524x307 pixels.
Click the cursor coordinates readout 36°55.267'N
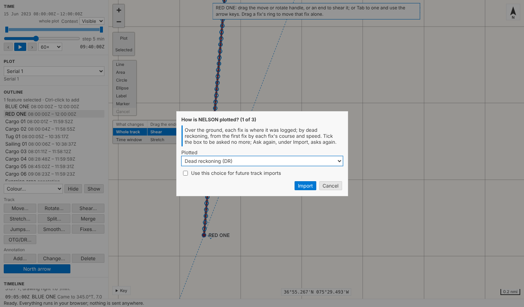click(x=316, y=292)
